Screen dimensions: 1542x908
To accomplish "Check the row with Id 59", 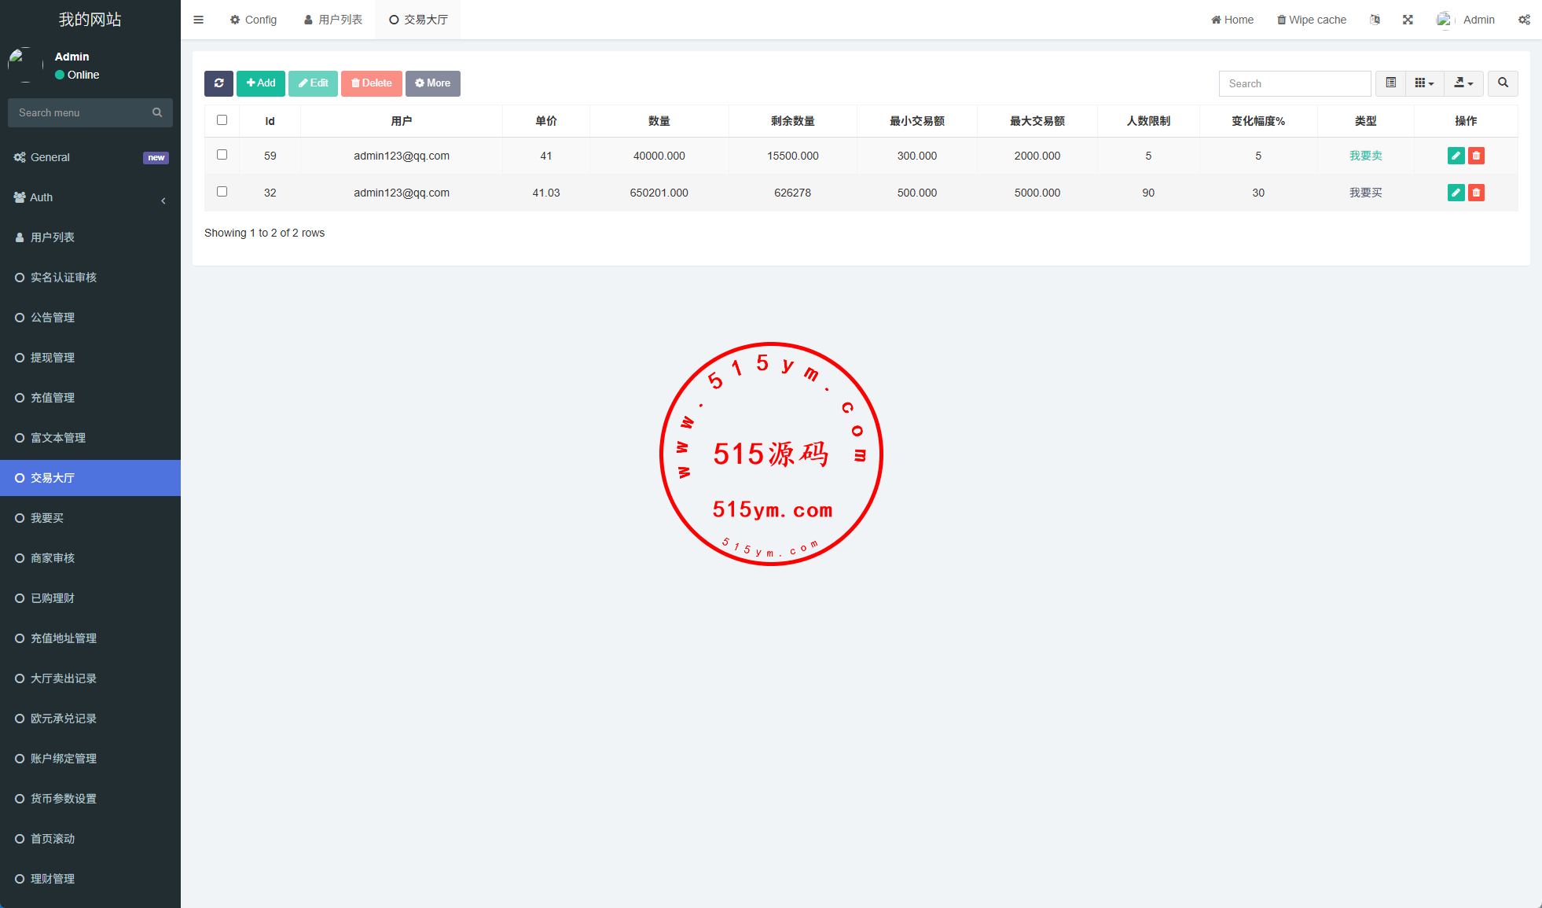I will [222, 155].
